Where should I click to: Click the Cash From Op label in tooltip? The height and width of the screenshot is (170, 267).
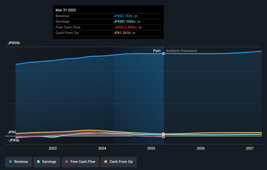[x=67, y=33]
